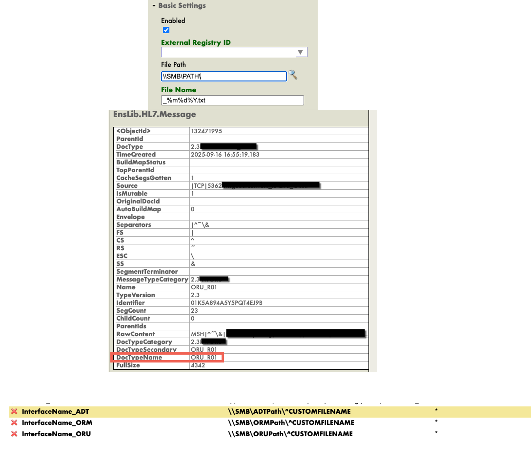Select the InterfaceName_ADT row name
531x463 pixels.
(55, 412)
